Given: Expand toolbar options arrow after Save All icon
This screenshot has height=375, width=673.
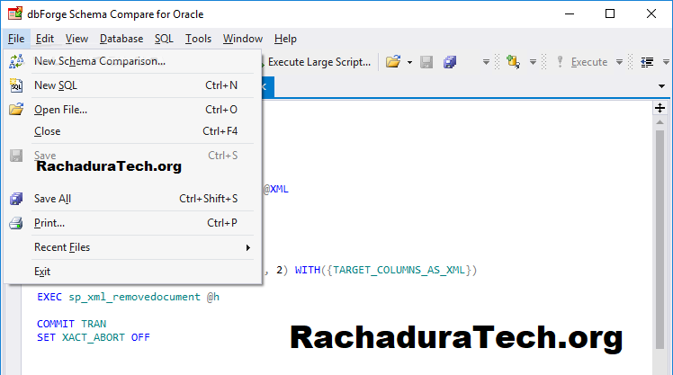Looking at the screenshot, I should (x=486, y=63).
